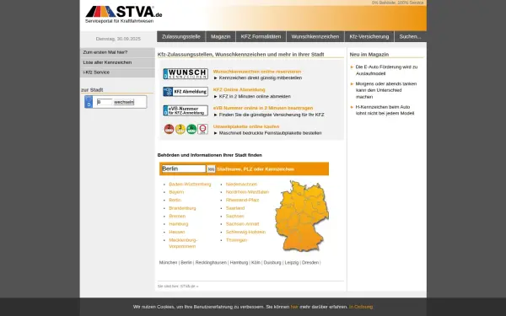The height and width of the screenshot is (316, 506).
Task: Select Baden-Württemberg state link
Action: pos(190,184)
